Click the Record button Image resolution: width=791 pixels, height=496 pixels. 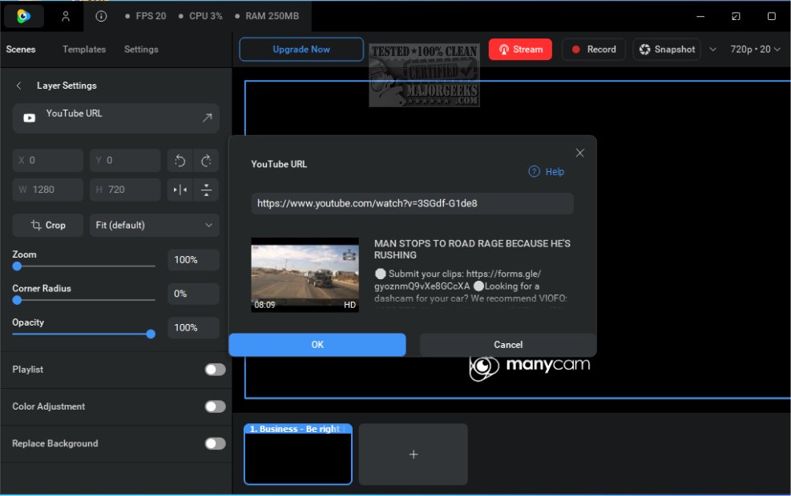(x=594, y=50)
